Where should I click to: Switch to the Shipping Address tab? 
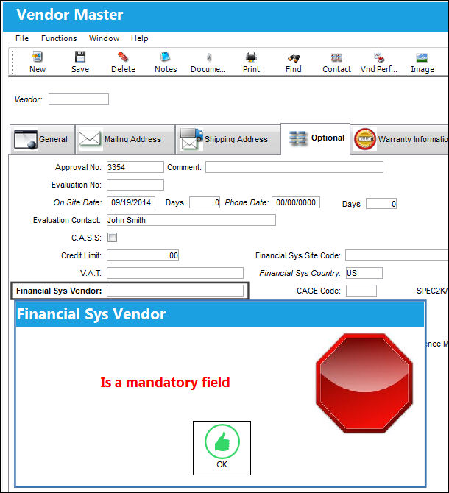click(228, 139)
